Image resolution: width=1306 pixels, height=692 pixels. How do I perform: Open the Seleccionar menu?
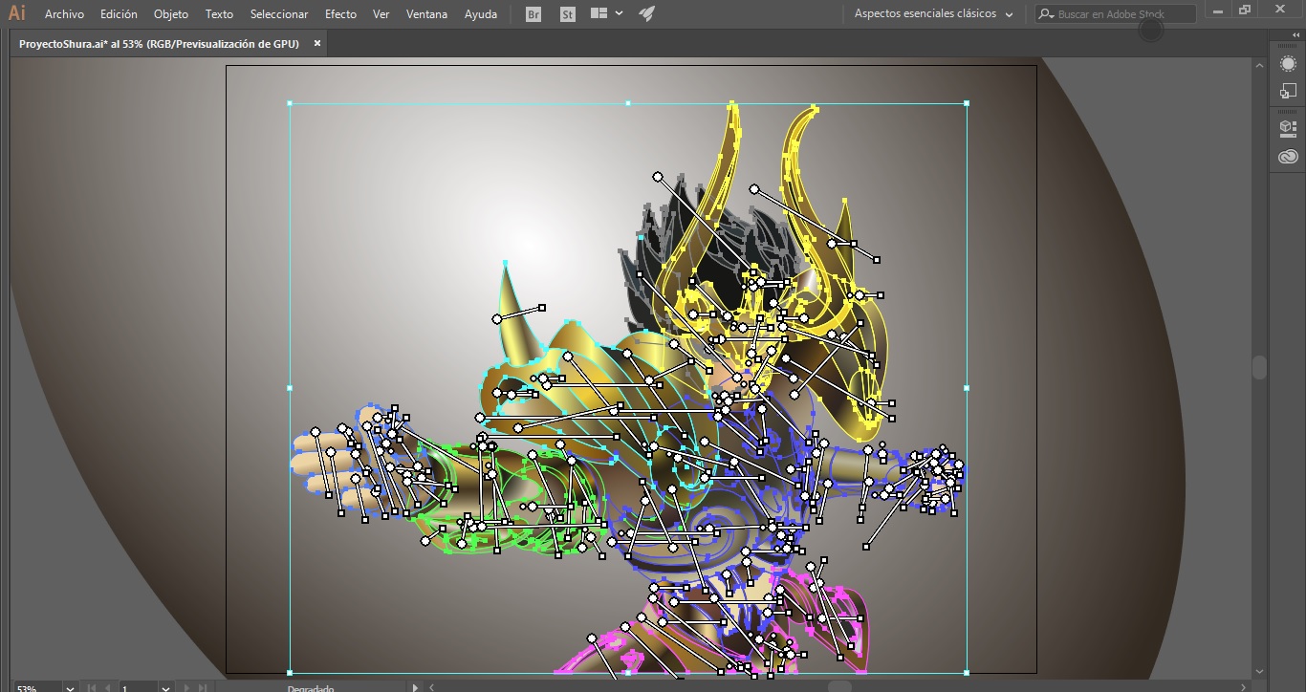279,14
